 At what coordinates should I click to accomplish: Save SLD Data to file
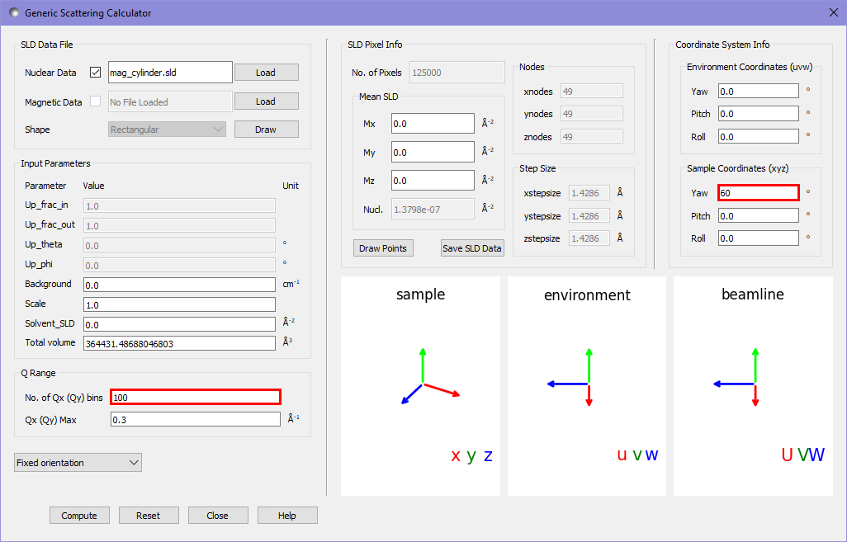pos(472,248)
